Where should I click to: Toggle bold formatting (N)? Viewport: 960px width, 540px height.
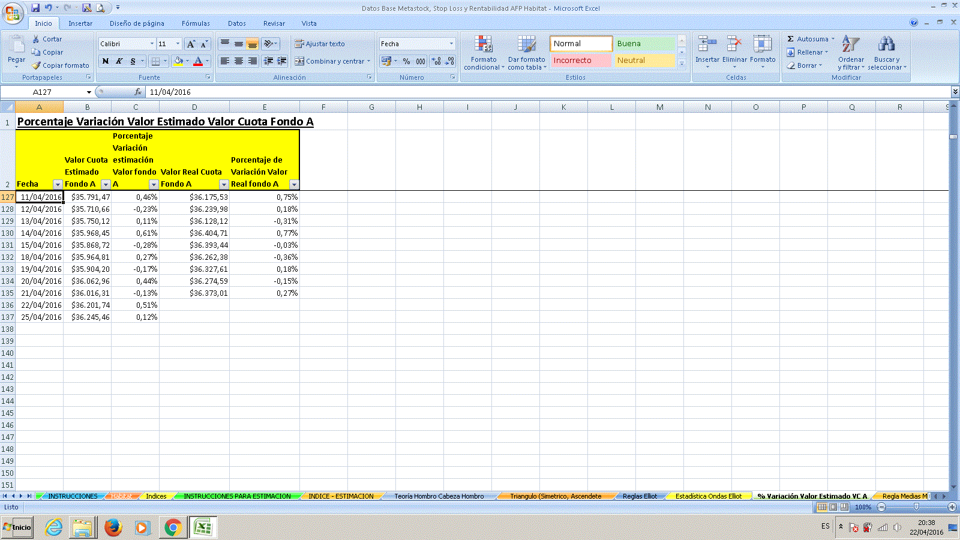106,61
